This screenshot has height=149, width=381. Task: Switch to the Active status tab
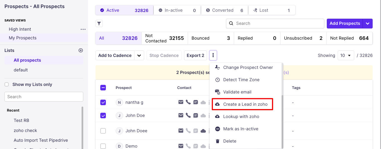coord(124,10)
